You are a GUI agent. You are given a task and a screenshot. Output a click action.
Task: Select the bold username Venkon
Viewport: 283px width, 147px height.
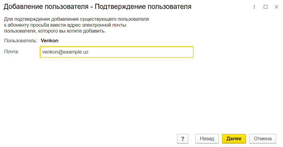pyautogui.click(x=49, y=41)
